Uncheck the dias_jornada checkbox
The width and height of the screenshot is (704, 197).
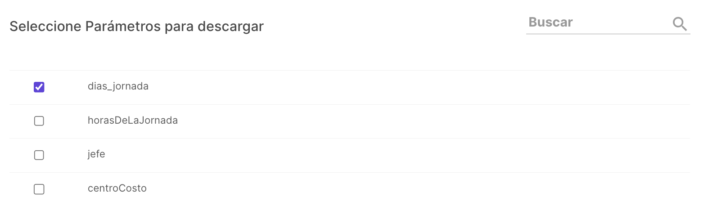pos(39,87)
